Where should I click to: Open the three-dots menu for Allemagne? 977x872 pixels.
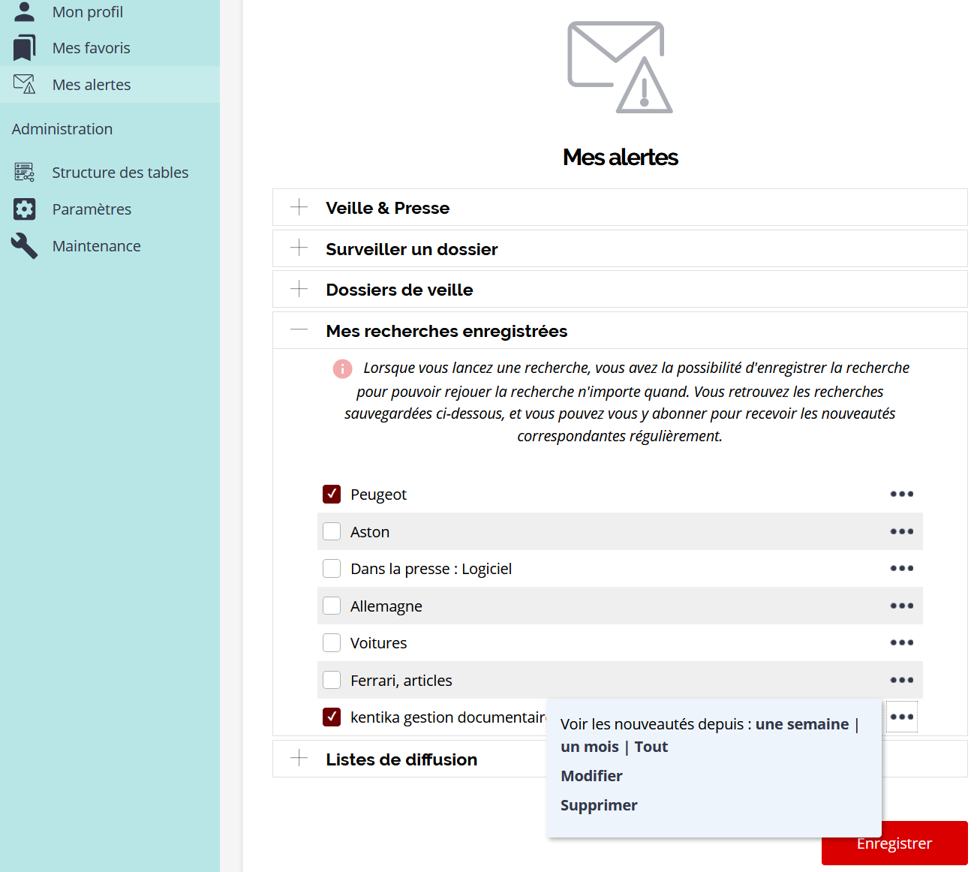click(901, 606)
